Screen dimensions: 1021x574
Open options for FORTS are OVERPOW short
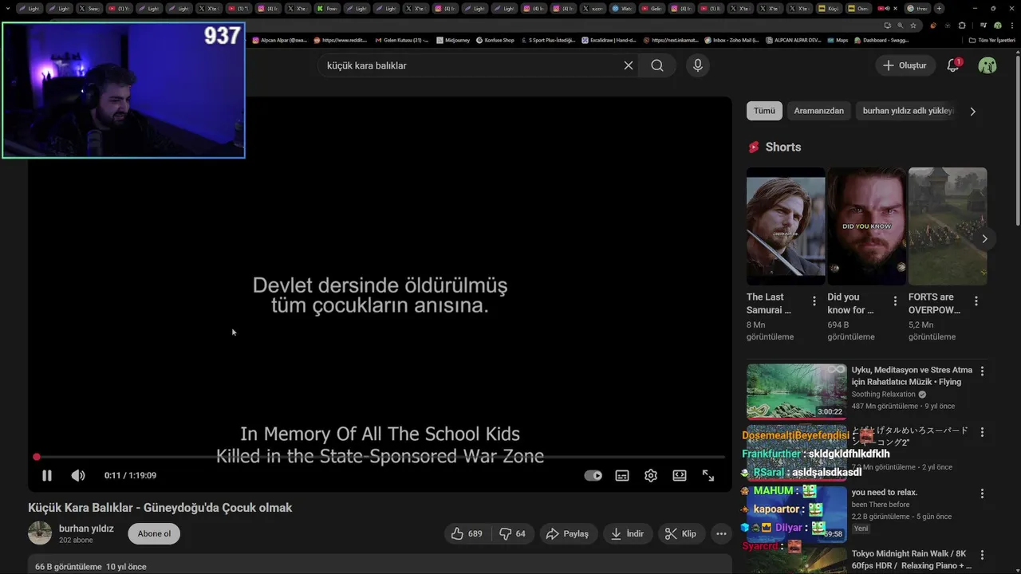pos(976,301)
